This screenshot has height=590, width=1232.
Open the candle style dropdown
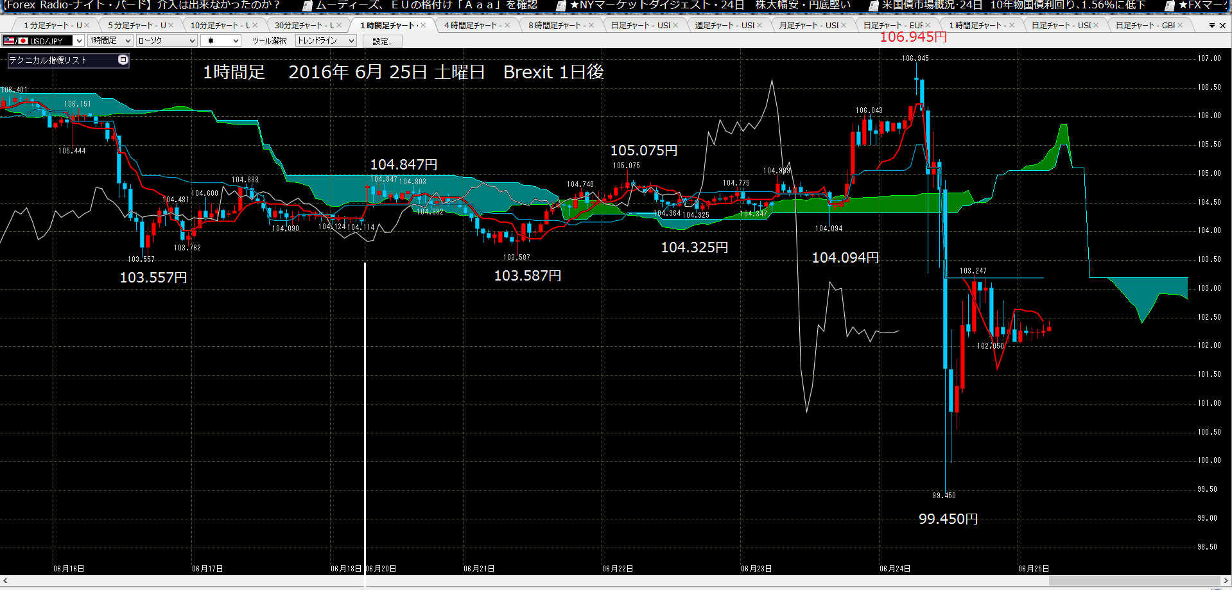pos(236,40)
